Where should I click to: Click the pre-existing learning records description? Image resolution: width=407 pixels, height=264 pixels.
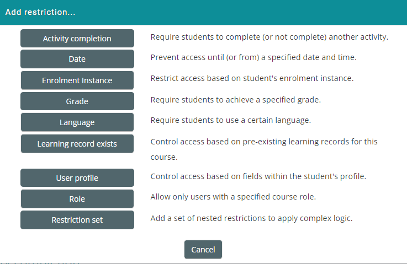(264, 142)
